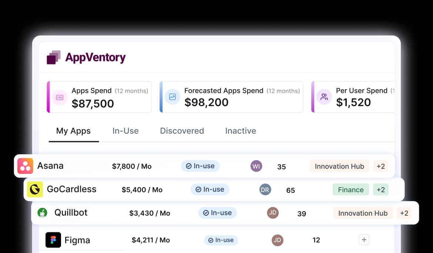Open the Asana app icon
This screenshot has height=253, width=433.
[25, 166]
